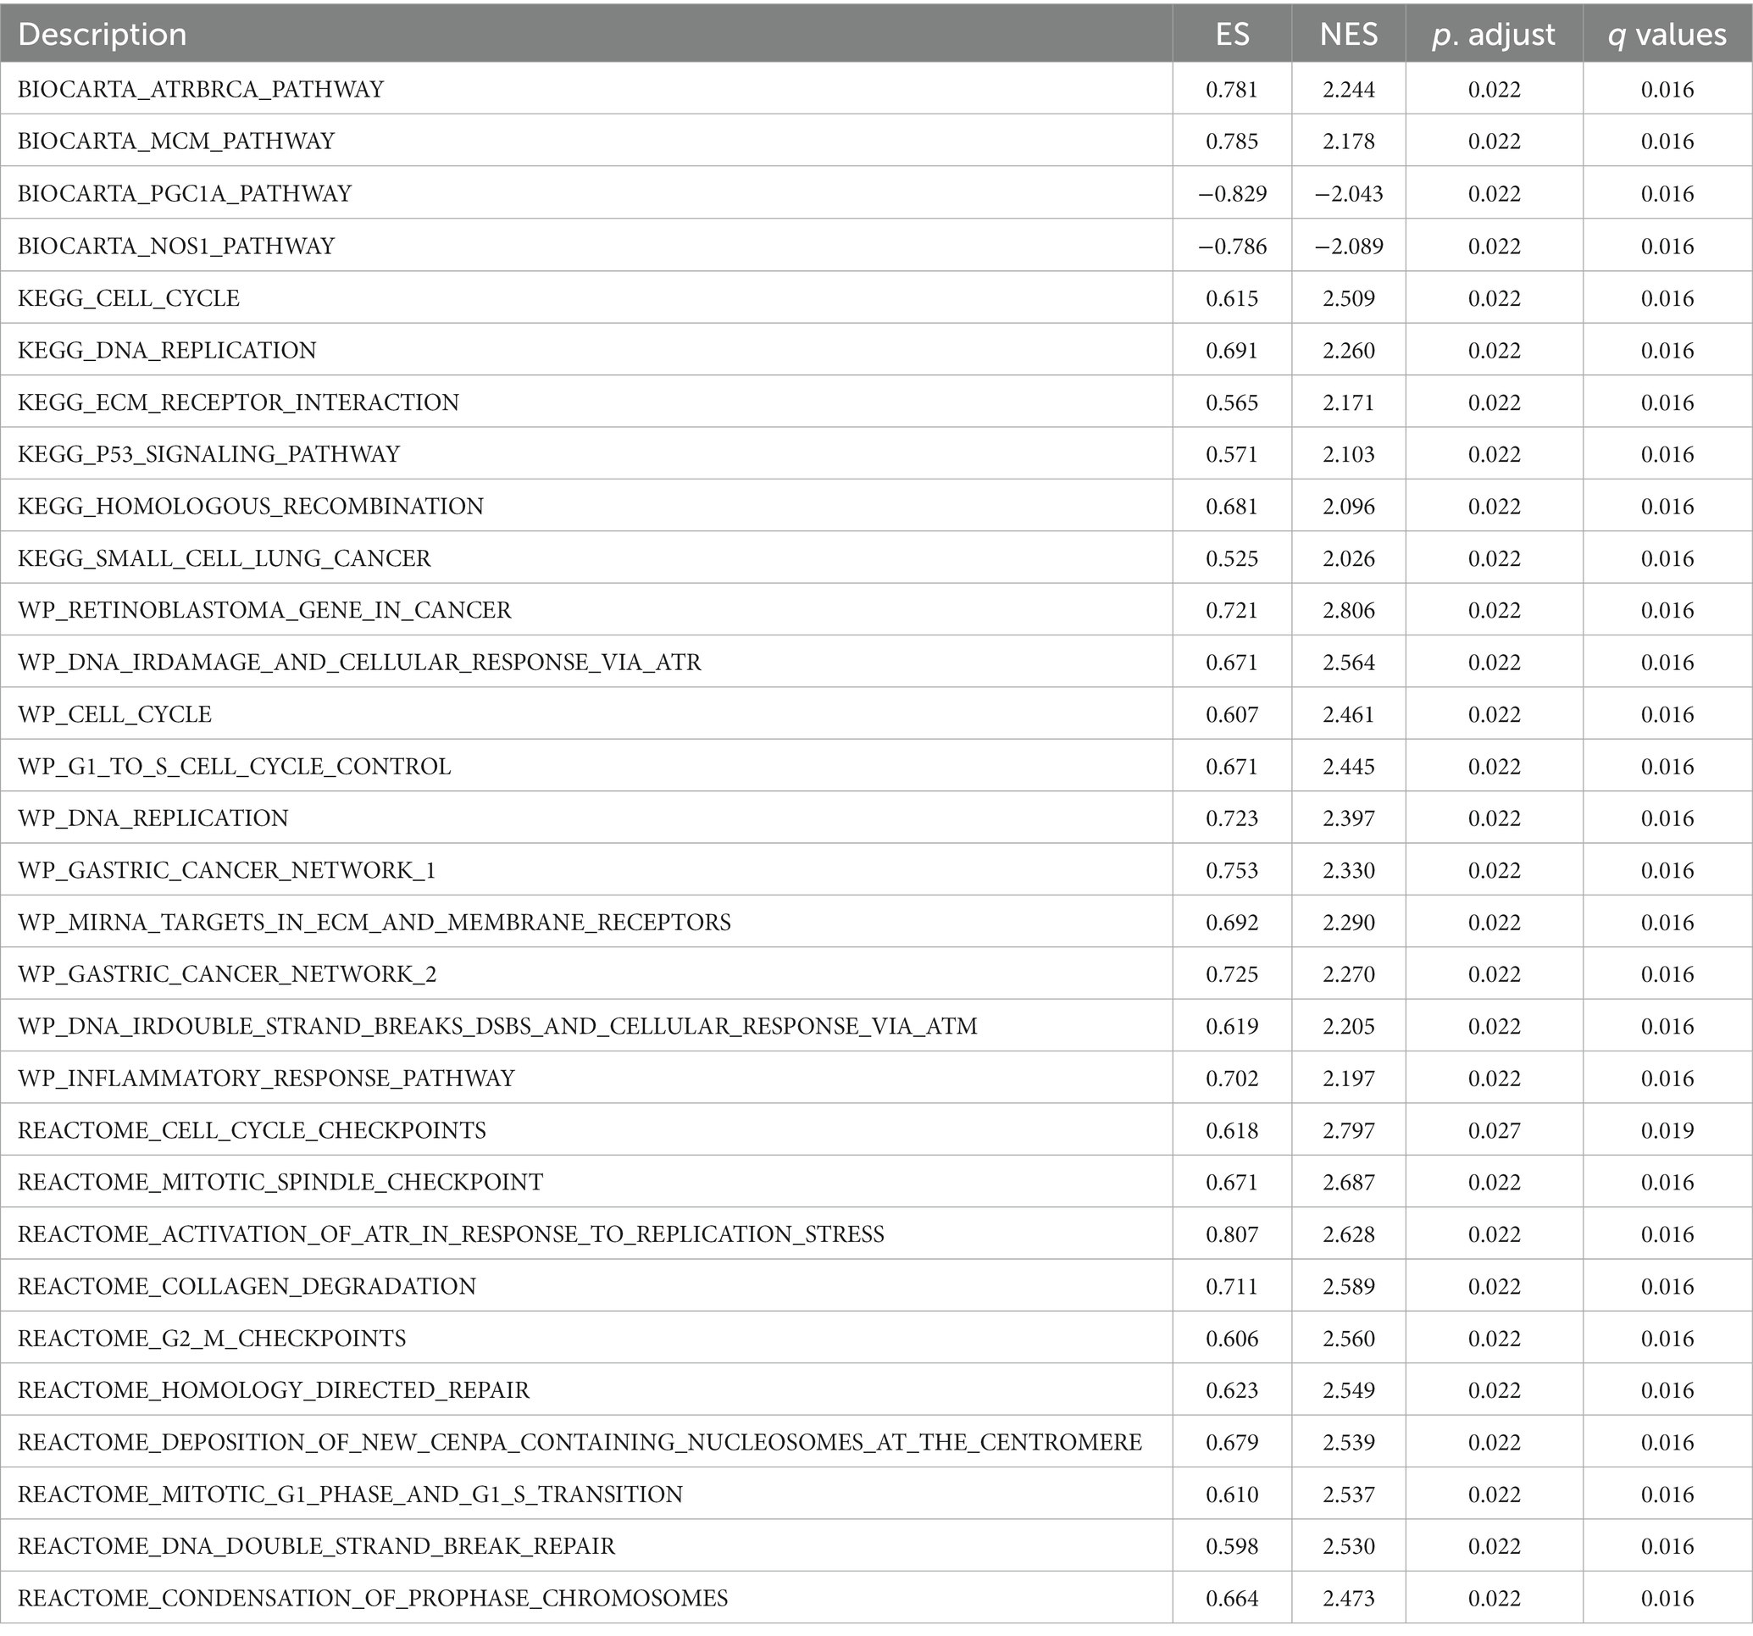Click the Description column header
Viewport: 1753px width, 1636px height.
(x=103, y=35)
